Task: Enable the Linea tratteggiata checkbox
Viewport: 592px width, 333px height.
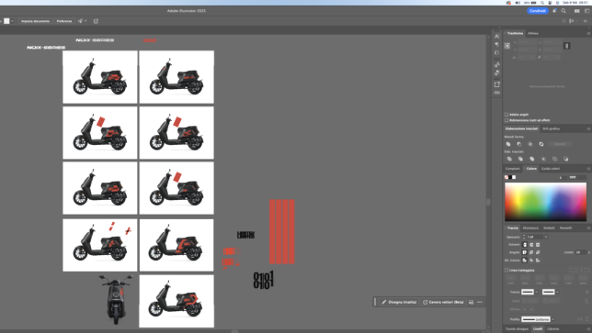Action: (507, 270)
